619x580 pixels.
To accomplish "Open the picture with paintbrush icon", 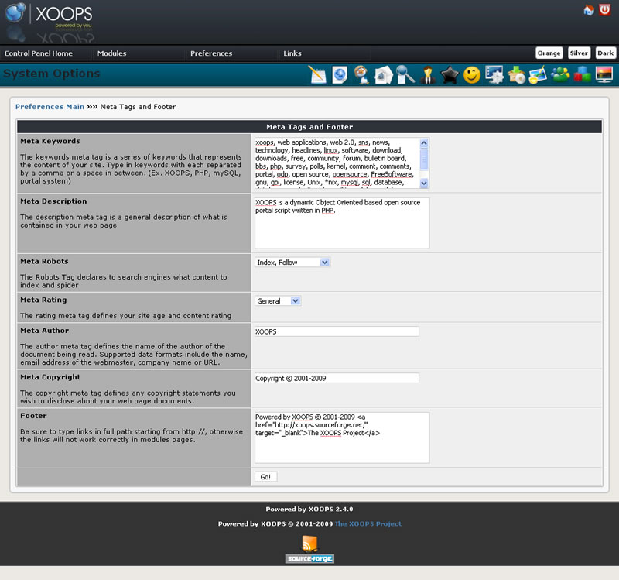I will (538, 74).
